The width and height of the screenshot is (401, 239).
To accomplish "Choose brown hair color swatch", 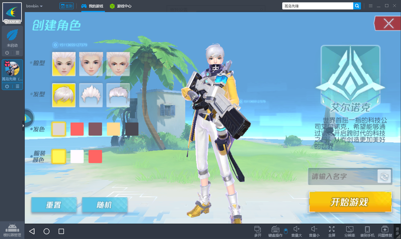I will click(x=95, y=129).
